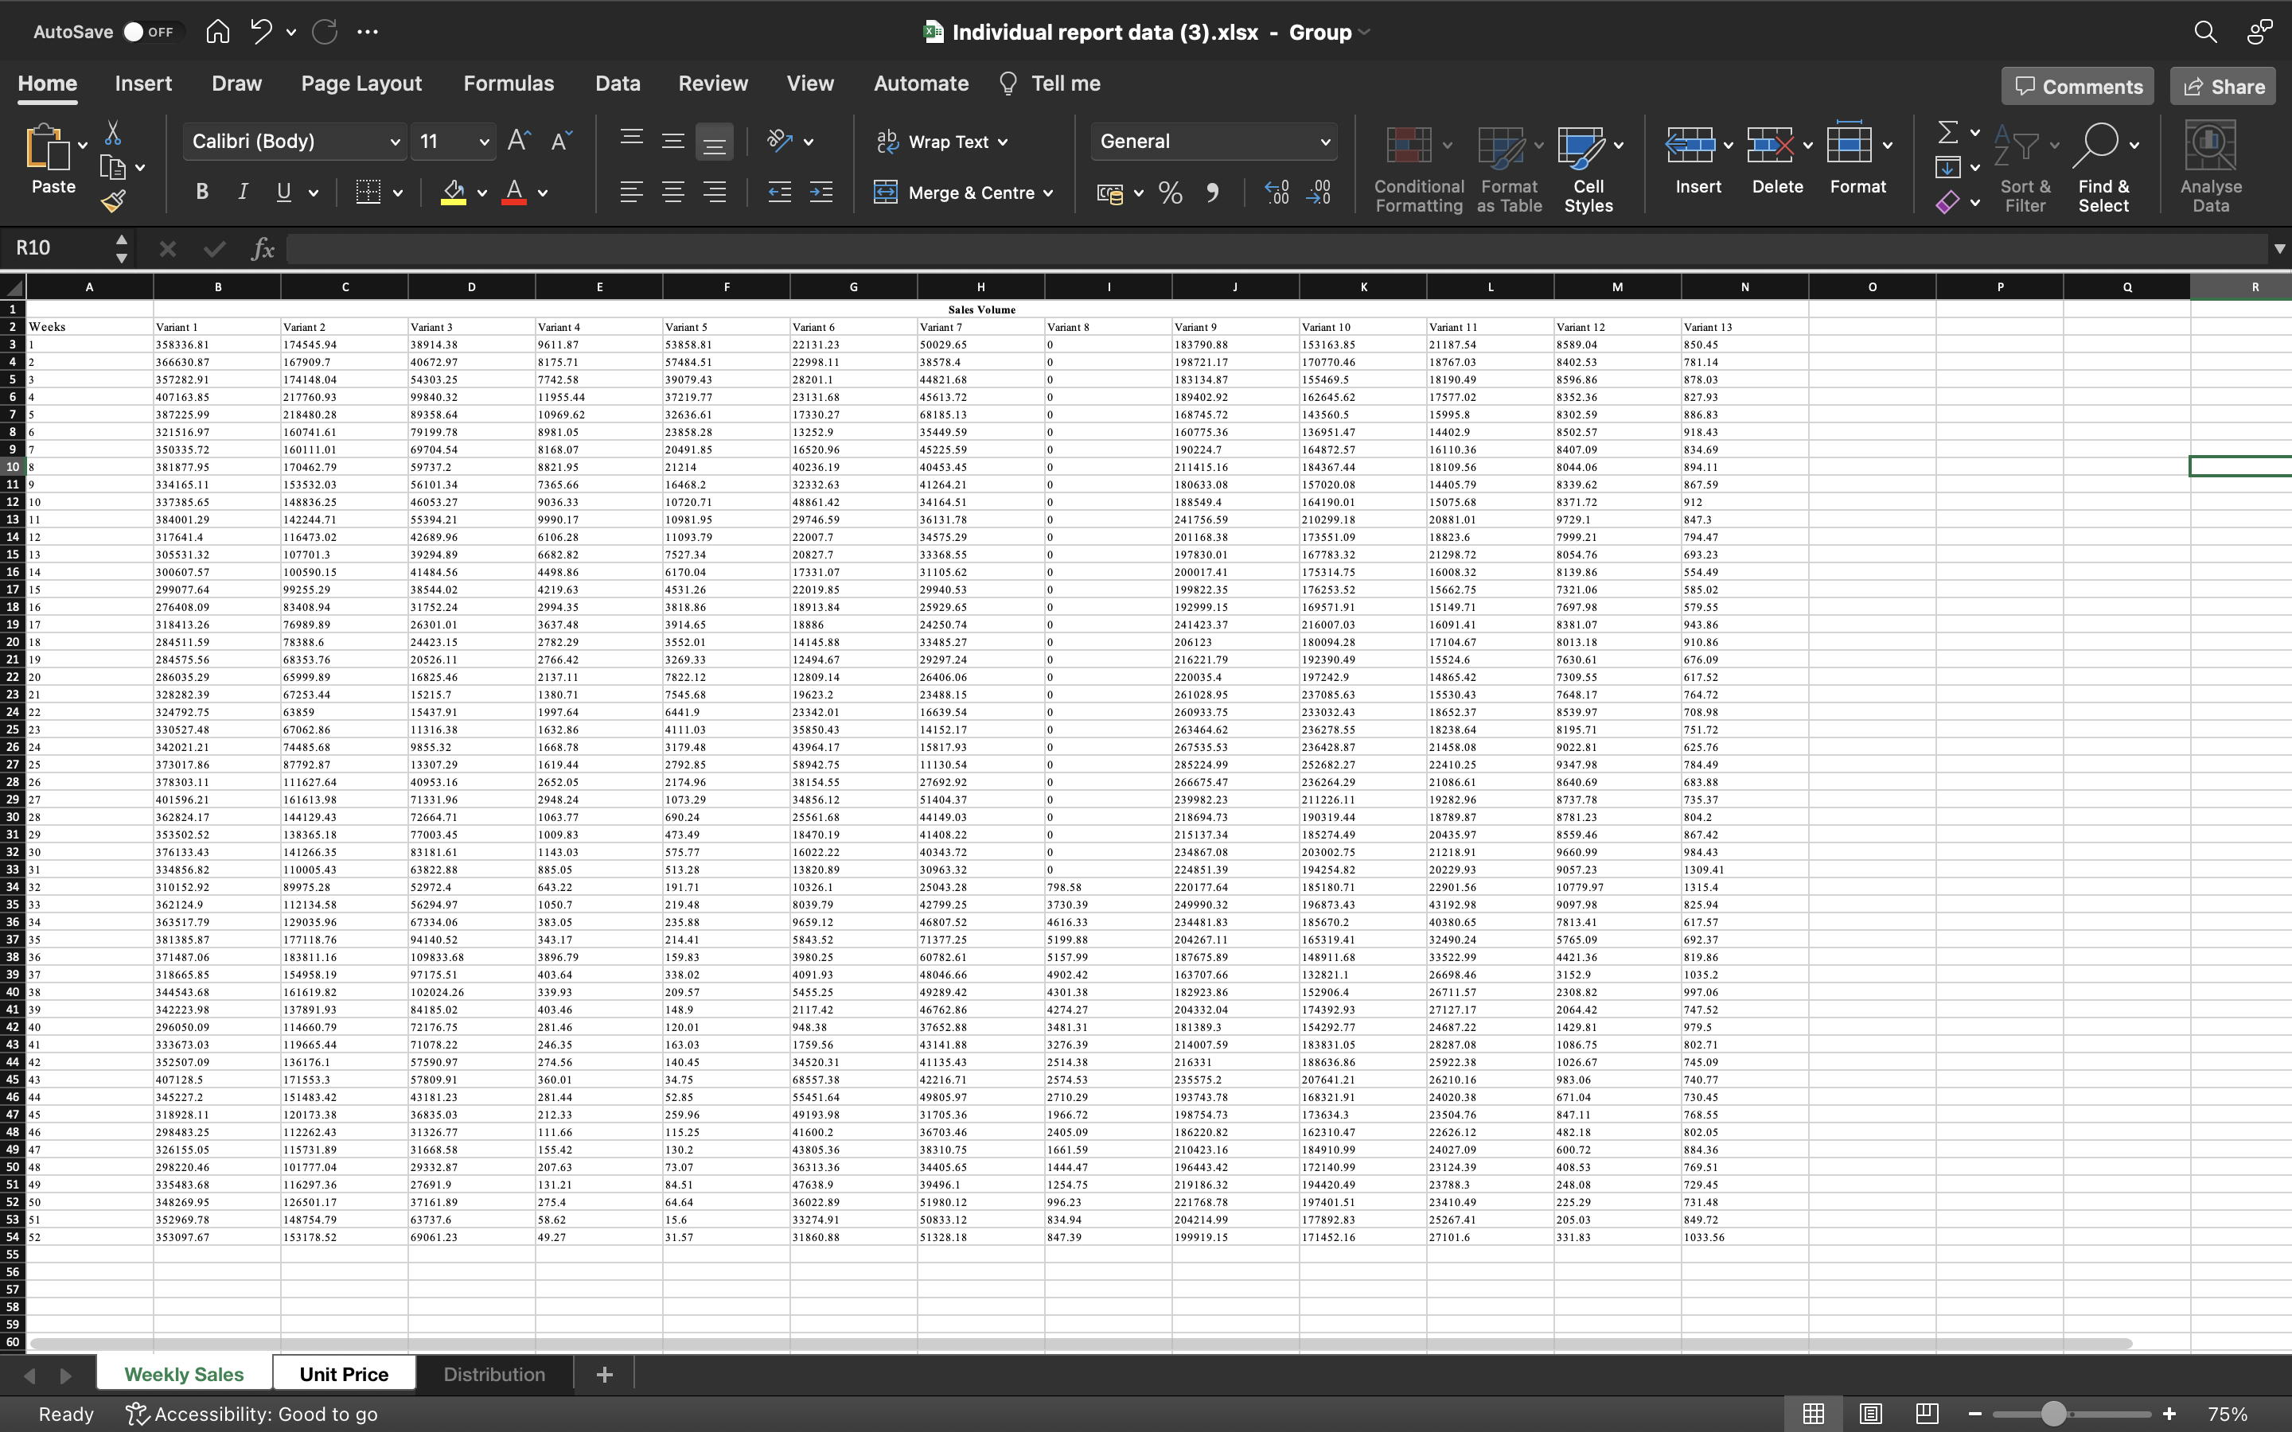This screenshot has height=1432, width=2292.
Task: Open the Page Layout ribbon tab
Action: (x=361, y=84)
